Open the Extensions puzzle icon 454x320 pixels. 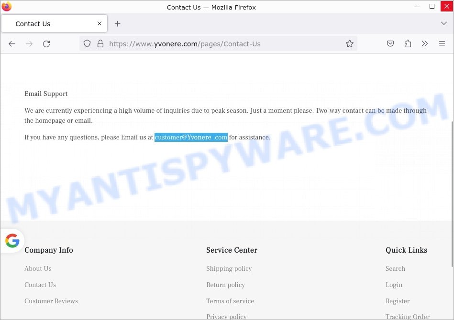tap(408, 43)
